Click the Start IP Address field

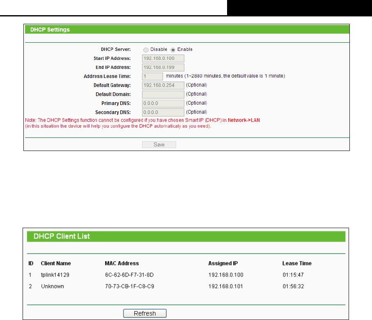tap(163, 59)
